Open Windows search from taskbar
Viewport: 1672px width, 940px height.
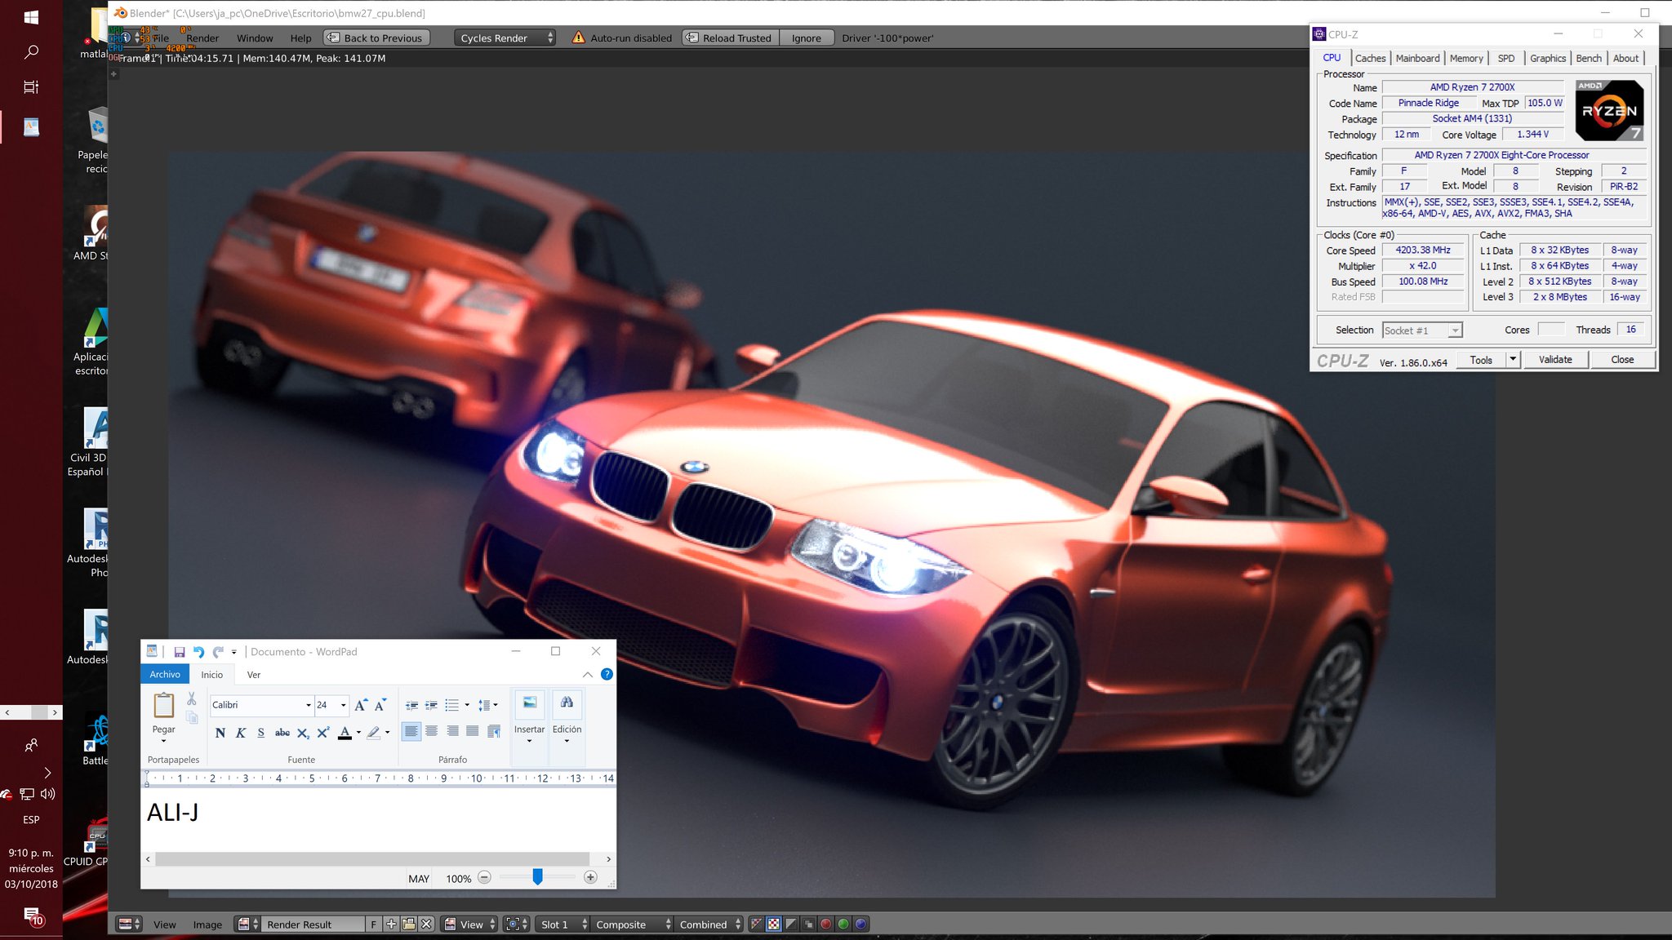click(31, 52)
